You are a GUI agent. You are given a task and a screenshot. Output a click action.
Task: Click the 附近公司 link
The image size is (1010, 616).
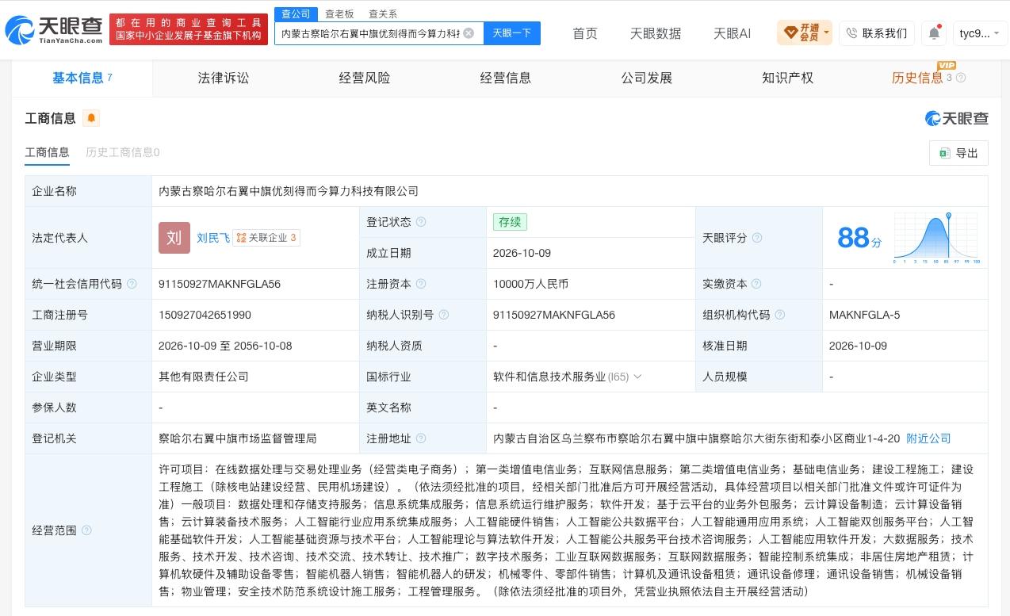click(x=928, y=438)
